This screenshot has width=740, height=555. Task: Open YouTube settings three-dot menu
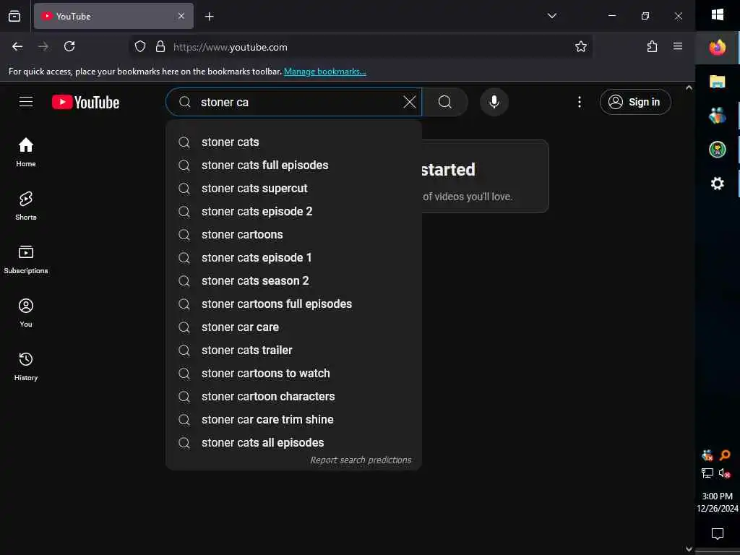pos(580,102)
